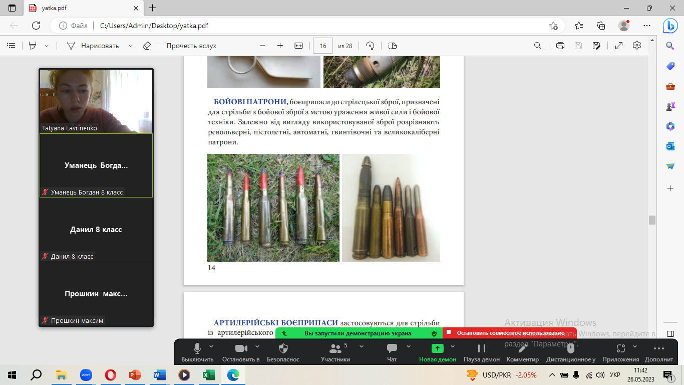The image size is (684, 385).
Task: Open Windows Start menu
Action: pos(12,374)
